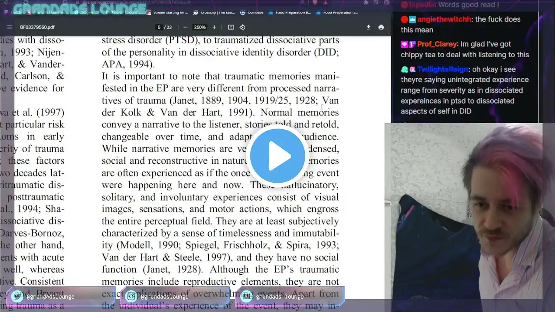Click Prof_Clarey's username in chat
Viewport: 555px width, 312px height.
point(437,44)
